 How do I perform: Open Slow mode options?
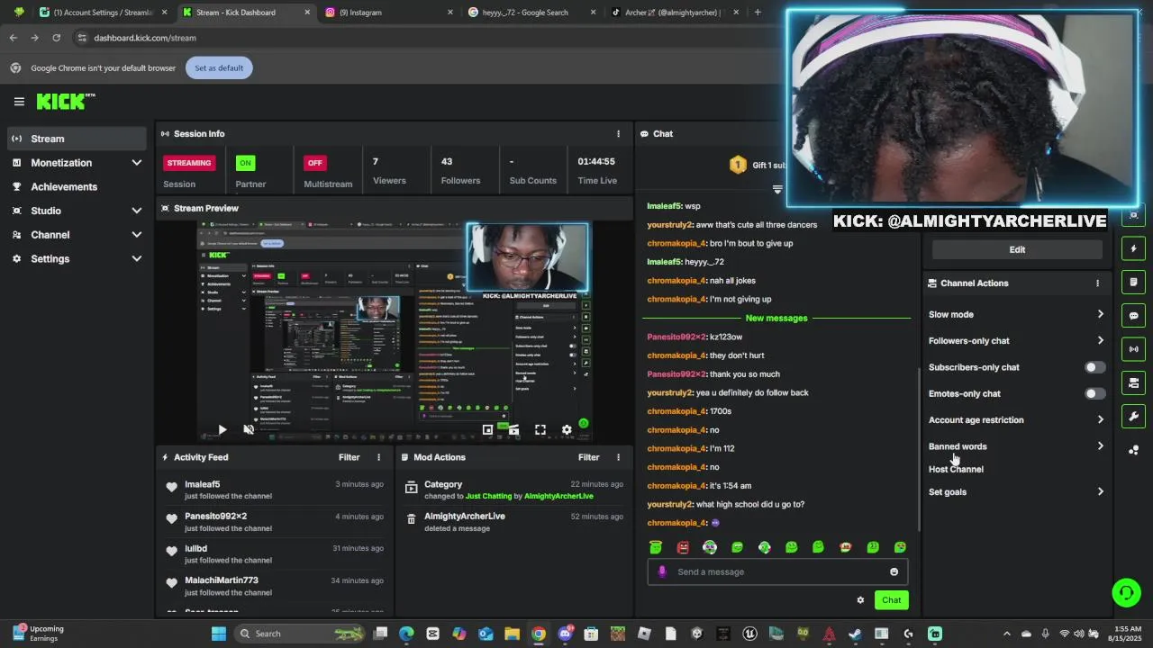1016,314
